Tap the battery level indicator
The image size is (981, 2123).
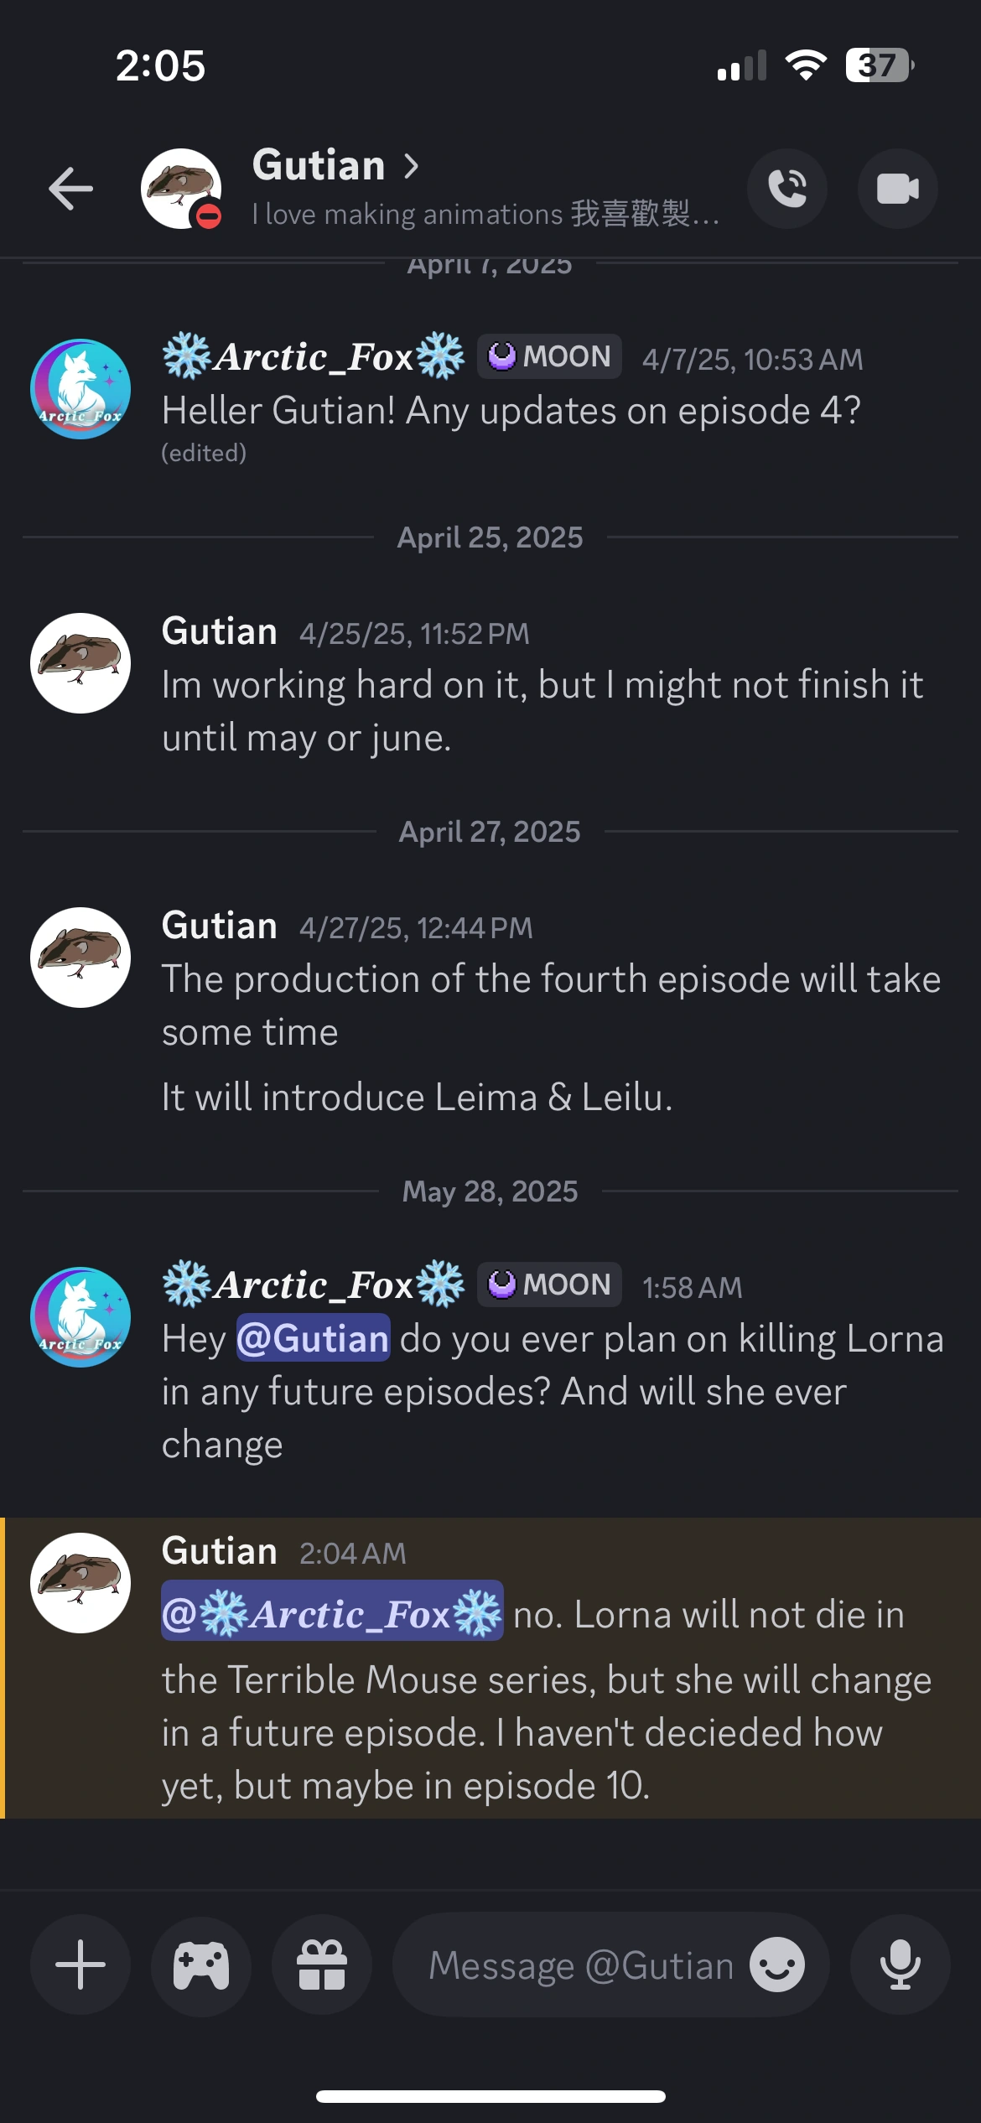pos(877,64)
